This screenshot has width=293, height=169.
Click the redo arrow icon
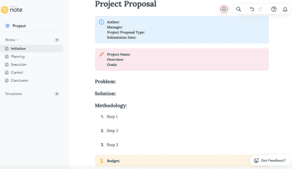pyautogui.click(x=260, y=9)
